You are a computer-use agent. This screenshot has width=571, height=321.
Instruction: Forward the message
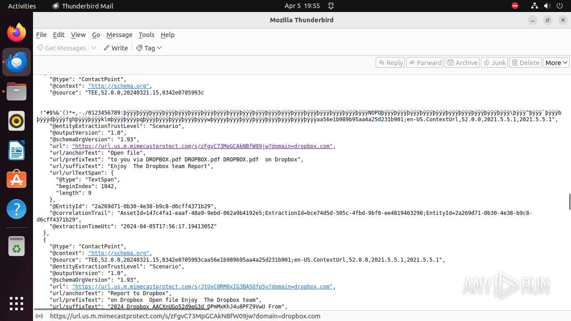pos(425,62)
